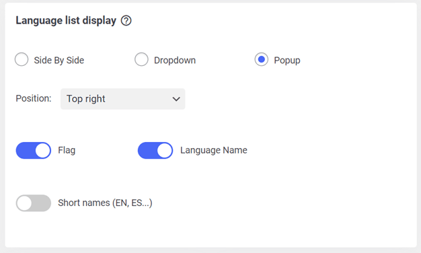Click the Flag label text
Image resolution: width=421 pixels, height=253 pixels.
point(67,150)
